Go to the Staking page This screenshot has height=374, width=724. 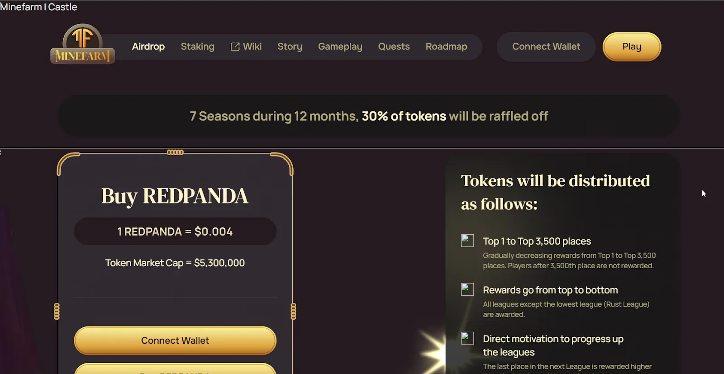198,47
